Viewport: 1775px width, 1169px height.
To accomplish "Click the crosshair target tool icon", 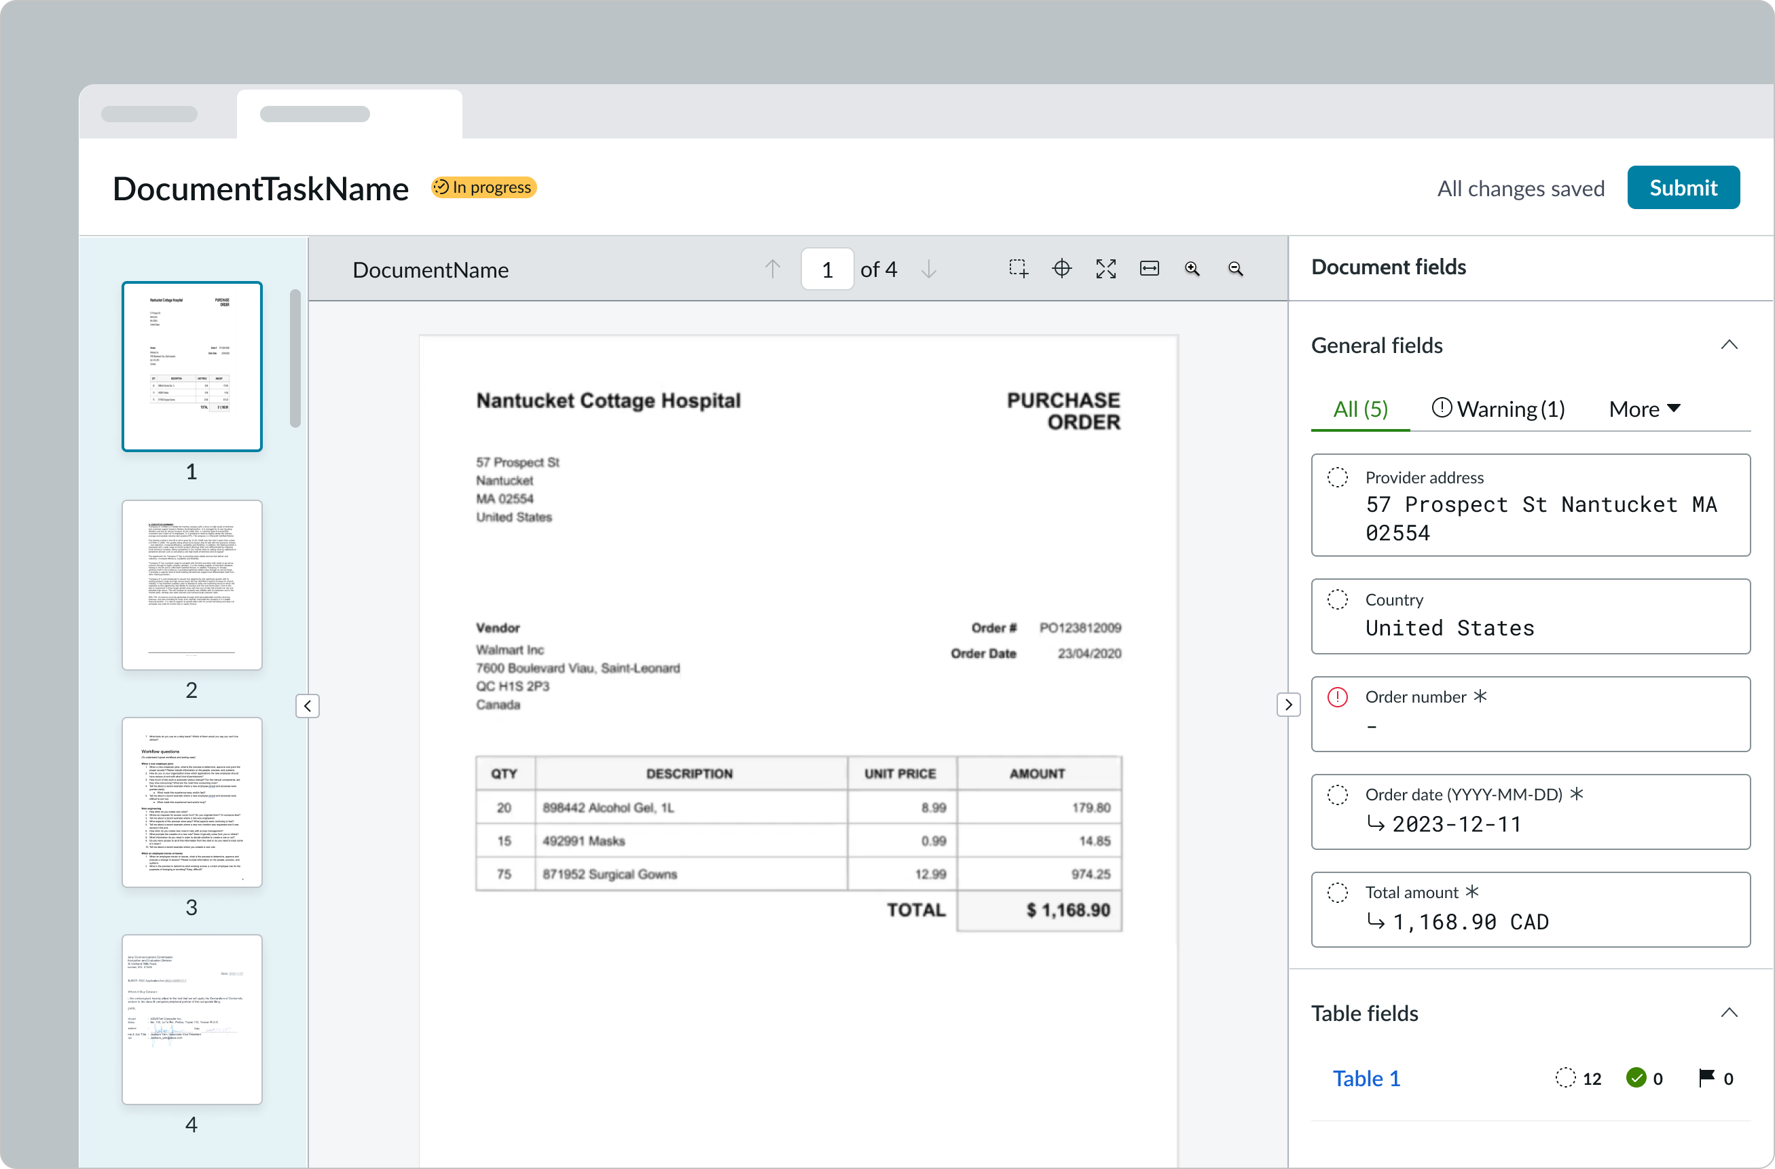I will click(x=1062, y=269).
